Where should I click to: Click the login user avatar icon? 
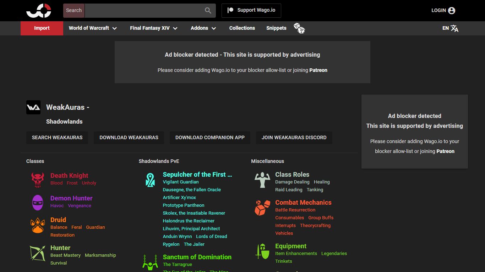click(452, 11)
